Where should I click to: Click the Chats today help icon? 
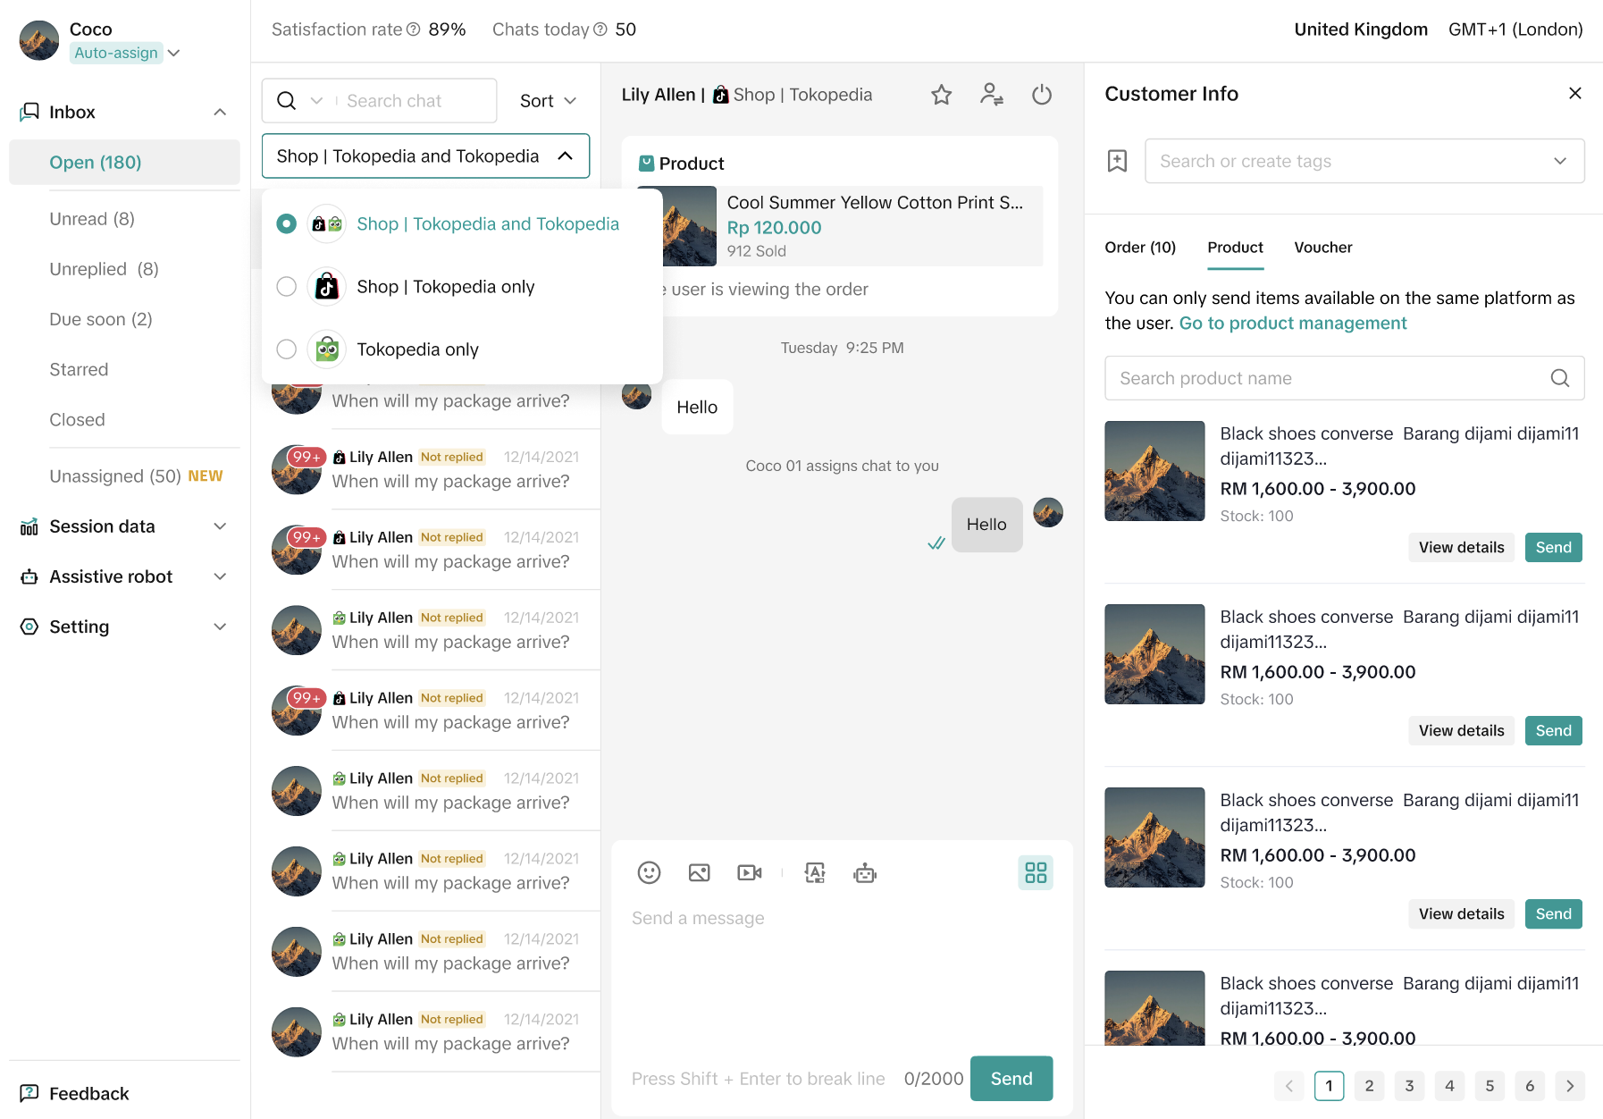[x=600, y=29]
